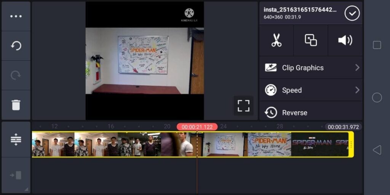Click the Spider-Man title card thumbnail in timeline
Screen dimensions: 390x195
pos(320,144)
